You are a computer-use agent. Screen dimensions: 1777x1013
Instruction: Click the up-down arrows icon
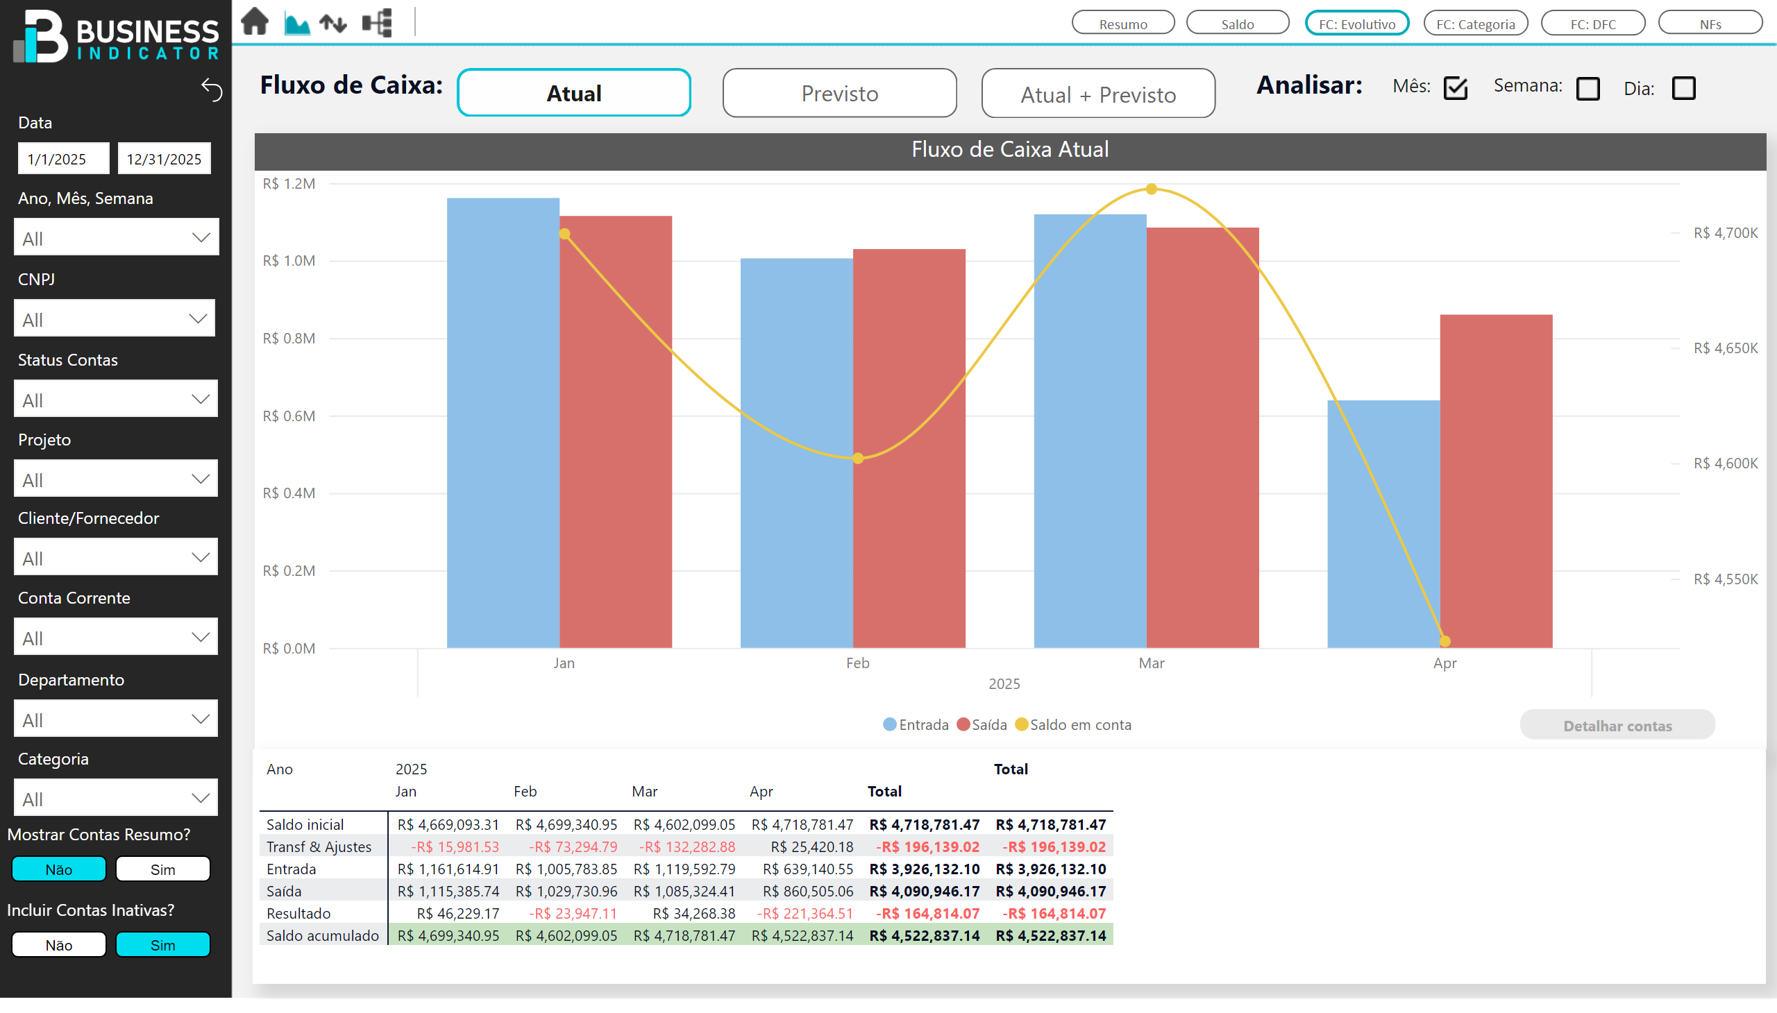332,24
